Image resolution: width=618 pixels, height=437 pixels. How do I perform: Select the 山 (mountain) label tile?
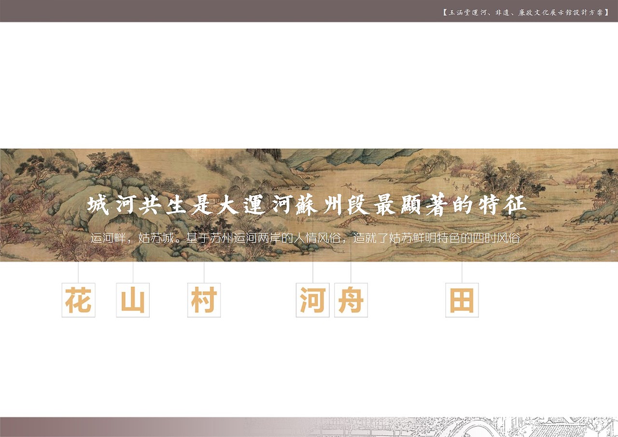(x=132, y=300)
